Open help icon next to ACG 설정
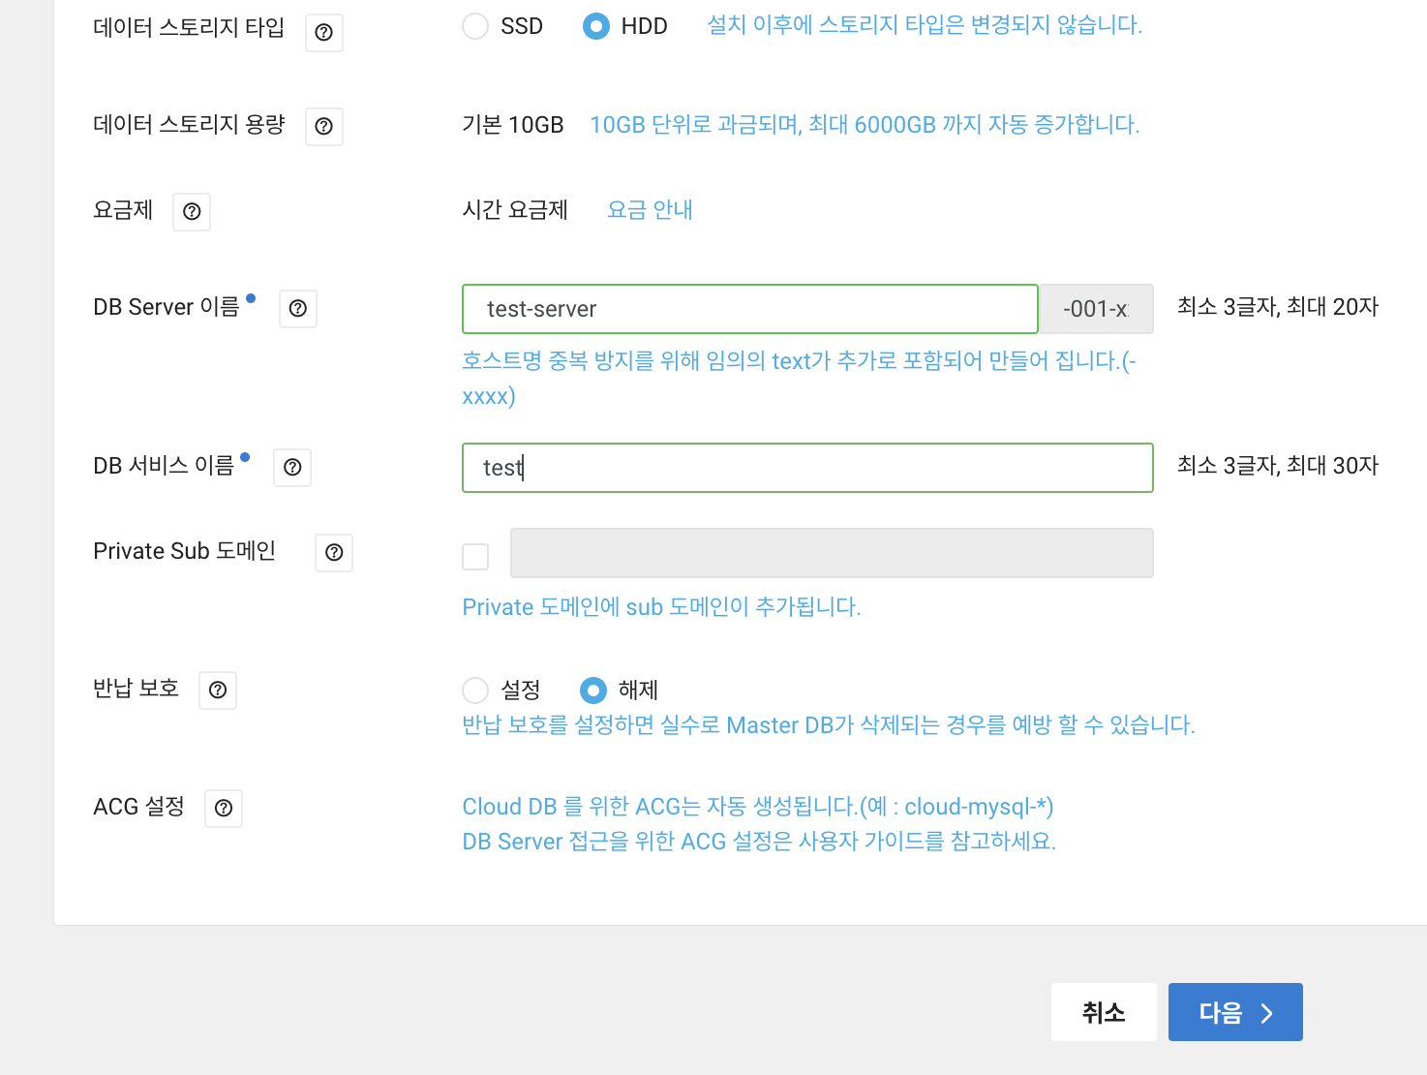Image resolution: width=1427 pixels, height=1075 pixels. coord(224,808)
